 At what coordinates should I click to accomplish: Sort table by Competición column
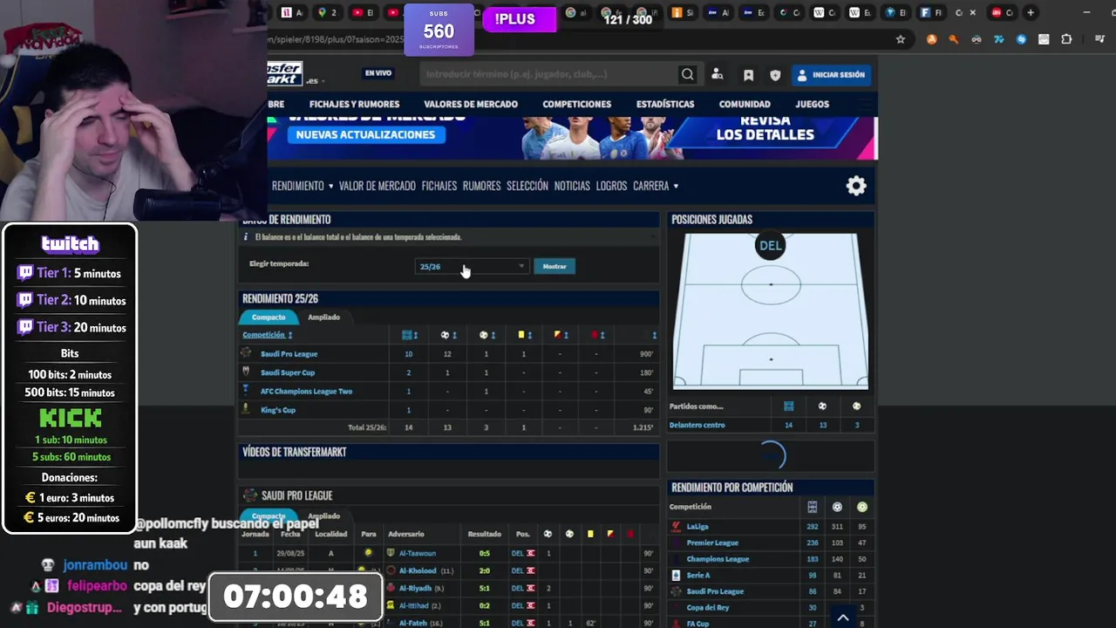[x=267, y=335]
